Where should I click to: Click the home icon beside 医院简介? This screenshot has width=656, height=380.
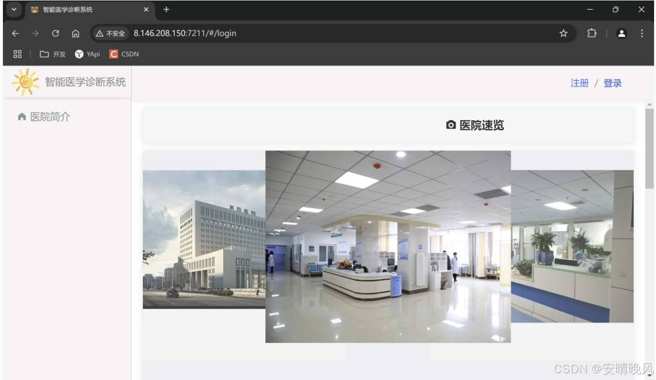pyautogui.click(x=21, y=117)
